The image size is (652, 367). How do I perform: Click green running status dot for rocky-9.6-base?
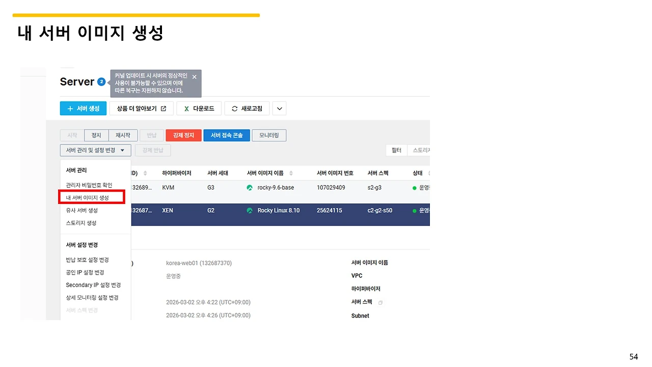pos(414,187)
